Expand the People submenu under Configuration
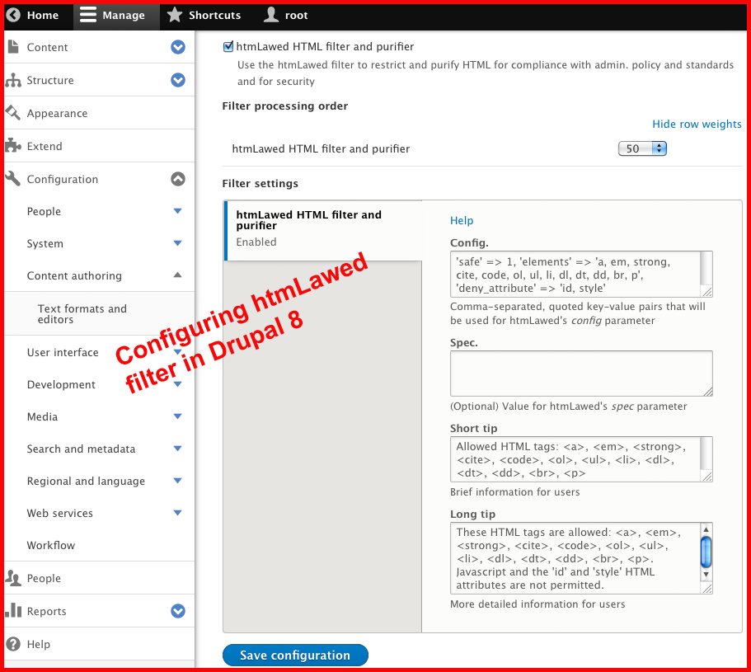The width and height of the screenshot is (751, 672). coord(178,211)
